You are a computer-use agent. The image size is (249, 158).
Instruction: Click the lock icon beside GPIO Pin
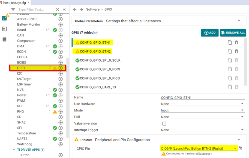point(240,148)
